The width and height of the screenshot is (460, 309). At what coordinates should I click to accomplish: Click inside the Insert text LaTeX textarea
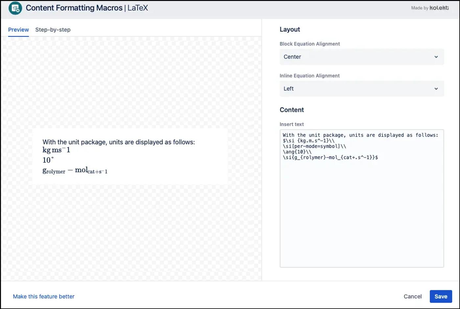(362, 198)
